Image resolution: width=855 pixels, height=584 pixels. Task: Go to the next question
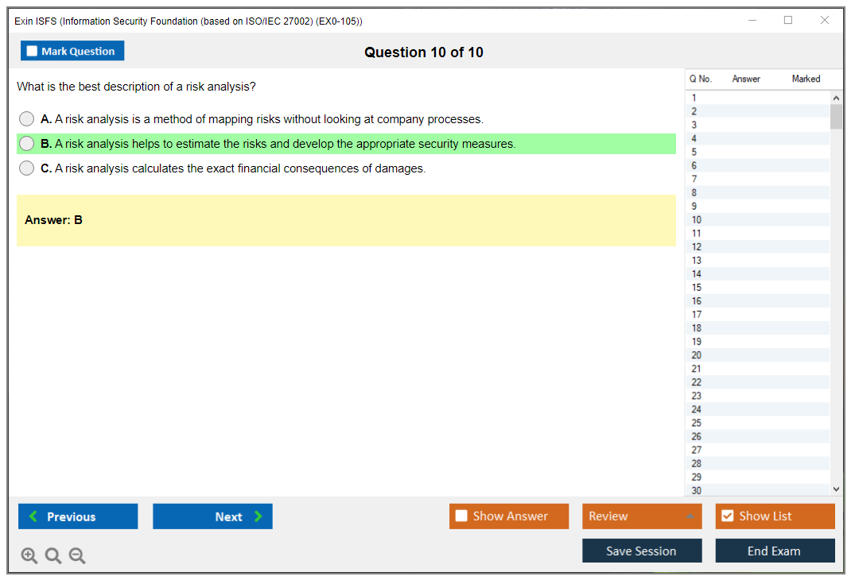(212, 516)
